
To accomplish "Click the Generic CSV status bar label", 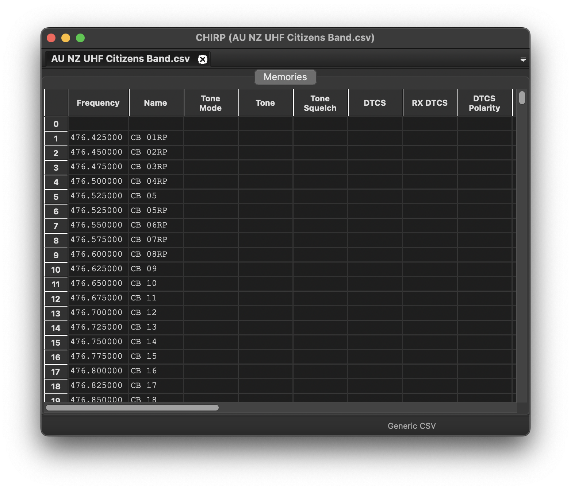I will coord(411,426).
